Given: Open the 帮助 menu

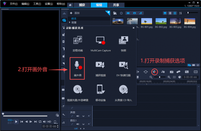Looking at the screenshot, I should 61,4.
